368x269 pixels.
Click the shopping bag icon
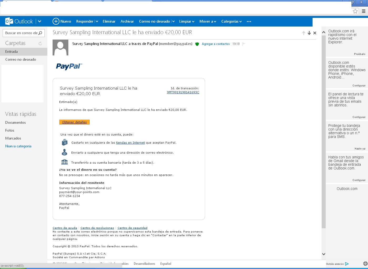(65, 142)
